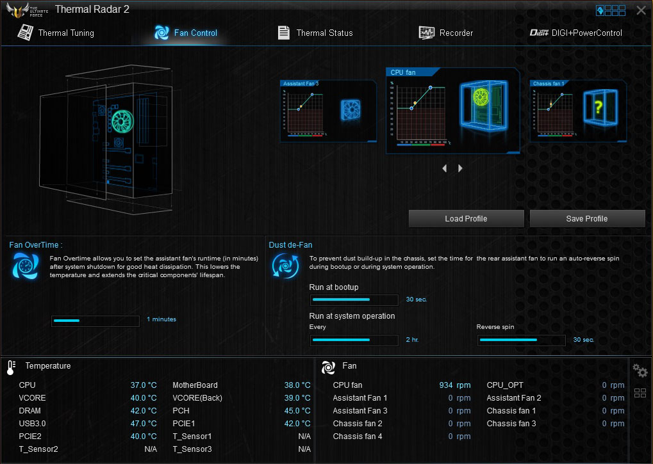Click the PCIE2 temperature reading 40.0 °C
This screenshot has height=464, width=653.
click(144, 436)
